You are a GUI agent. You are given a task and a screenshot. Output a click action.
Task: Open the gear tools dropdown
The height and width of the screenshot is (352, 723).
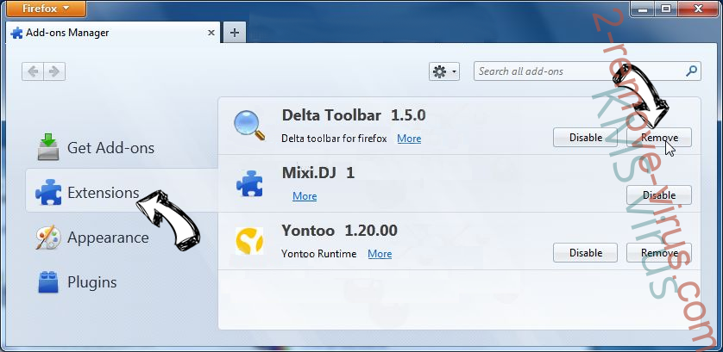tap(444, 72)
